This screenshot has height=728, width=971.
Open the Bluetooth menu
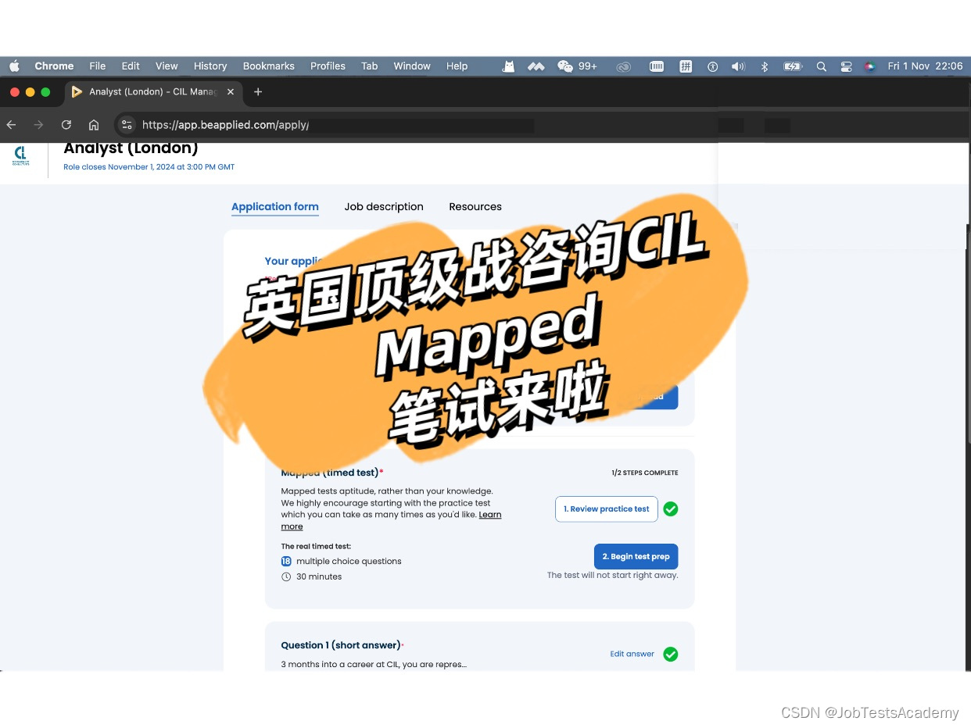[x=765, y=66]
